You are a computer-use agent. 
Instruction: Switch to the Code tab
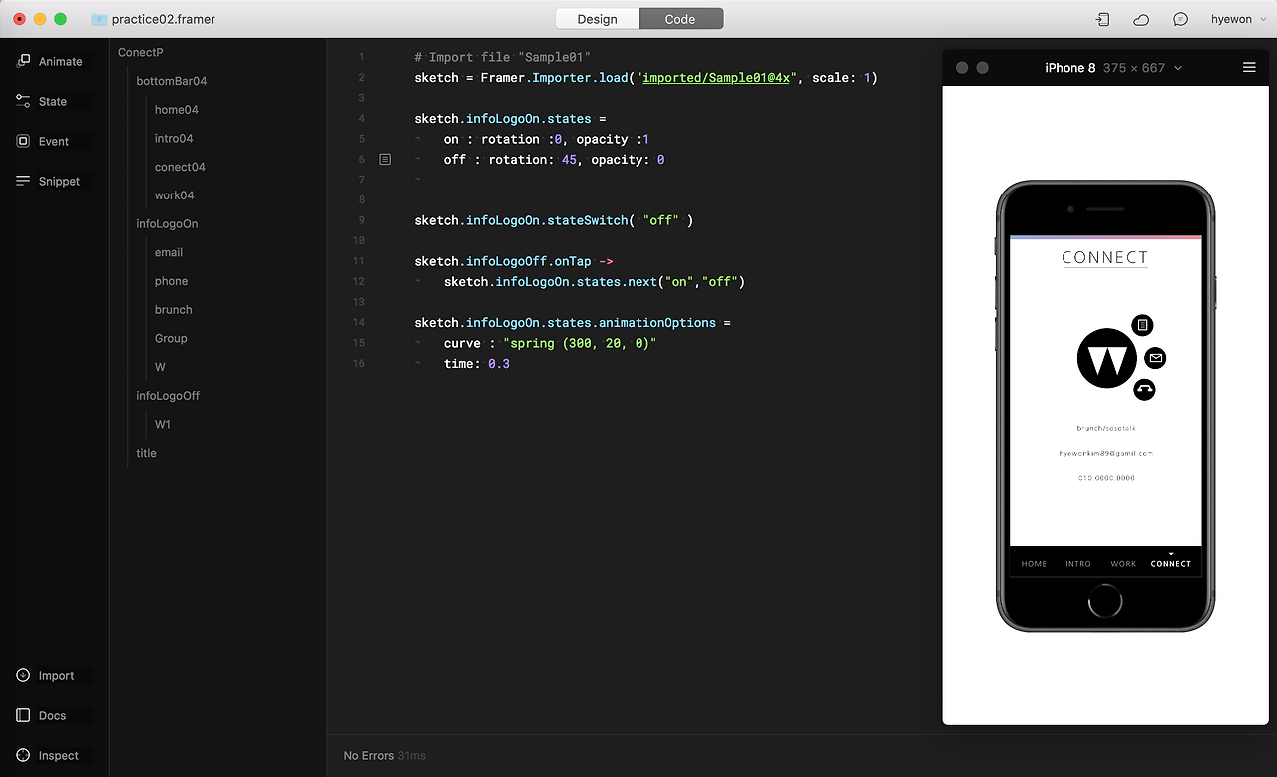[680, 19]
